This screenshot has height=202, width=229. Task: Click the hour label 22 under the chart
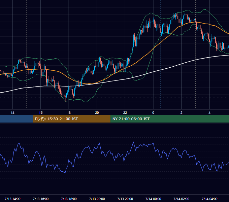[125, 113]
